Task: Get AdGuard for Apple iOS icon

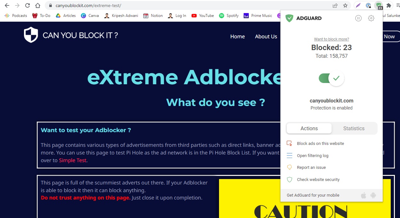Action: tap(363, 195)
